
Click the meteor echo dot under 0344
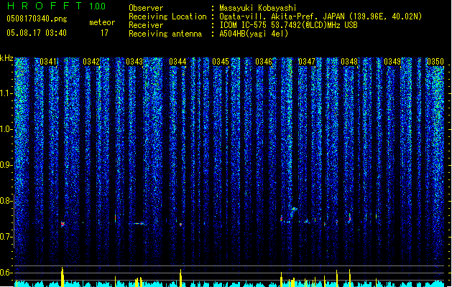tap(181, 225)
